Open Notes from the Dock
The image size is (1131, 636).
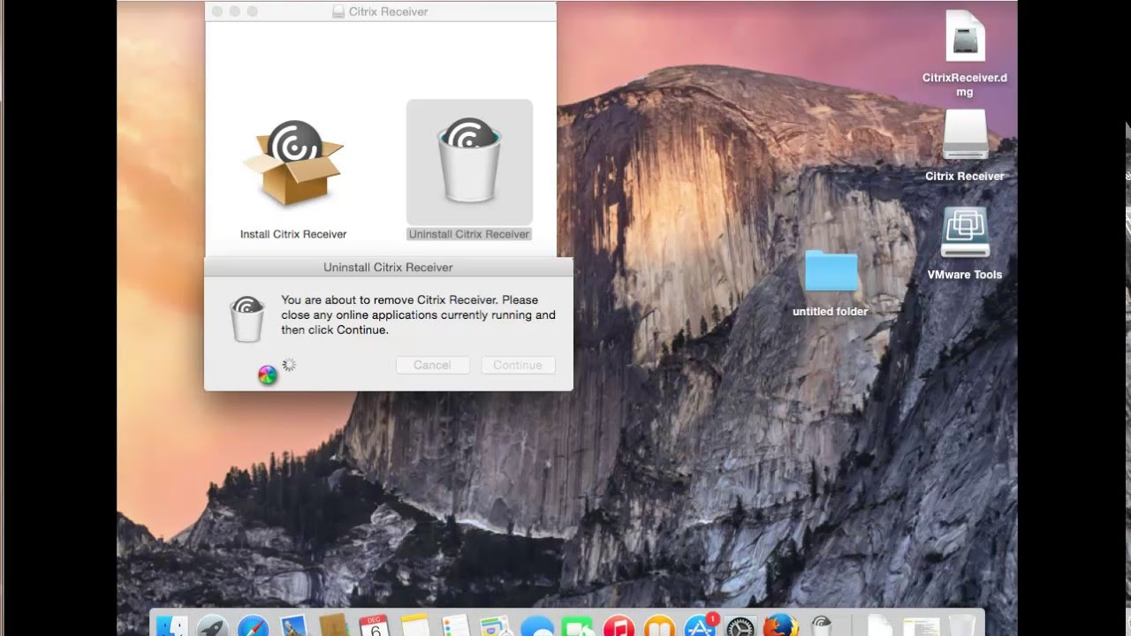[x=415, y=625]
